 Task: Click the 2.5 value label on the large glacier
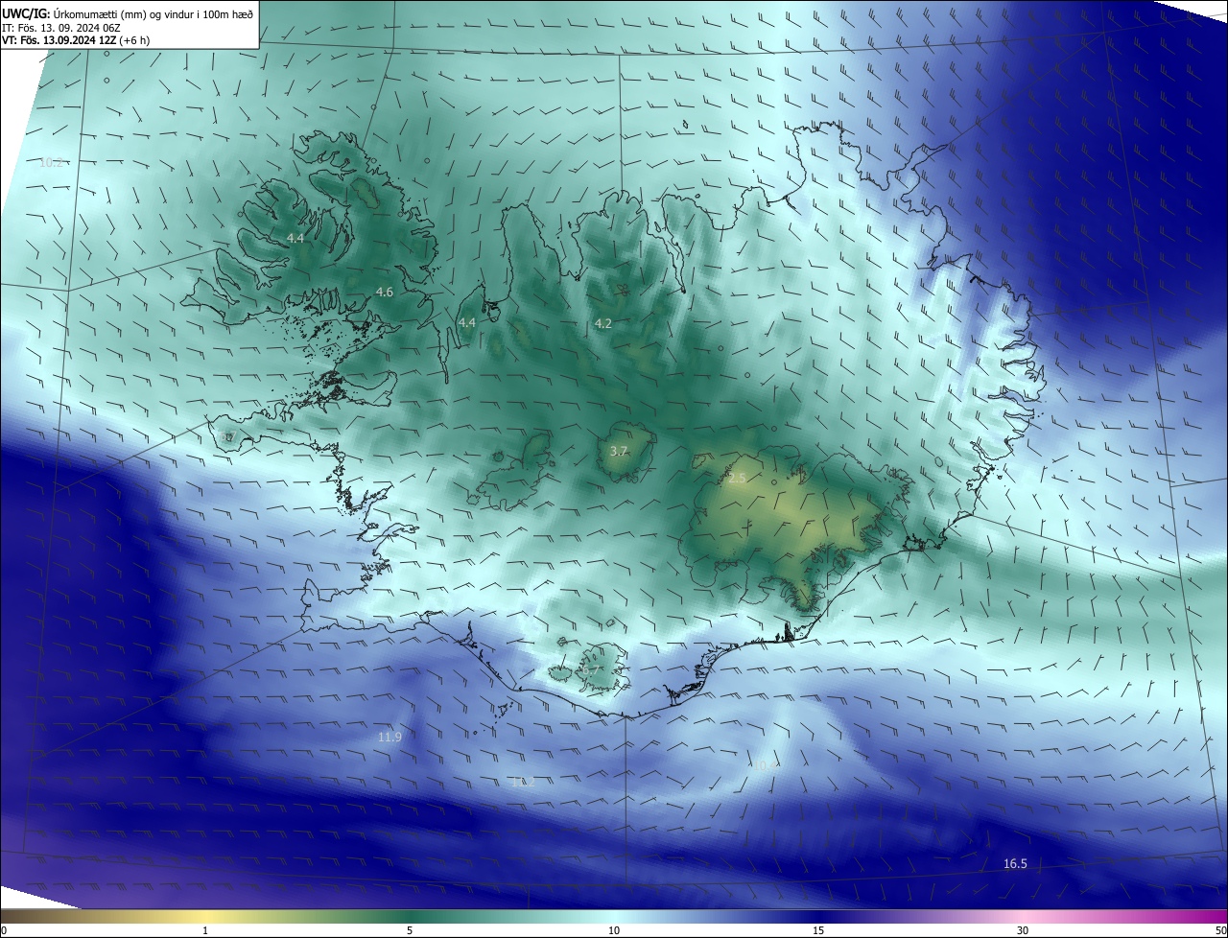pyautogui.click(x=737, y=478)
